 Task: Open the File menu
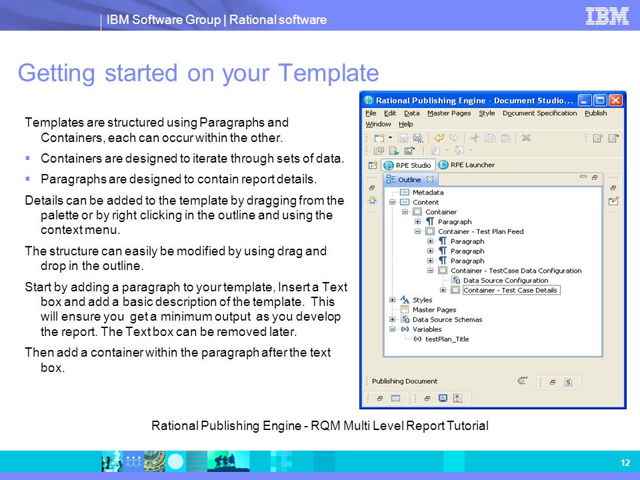click(x=371, y=113)
